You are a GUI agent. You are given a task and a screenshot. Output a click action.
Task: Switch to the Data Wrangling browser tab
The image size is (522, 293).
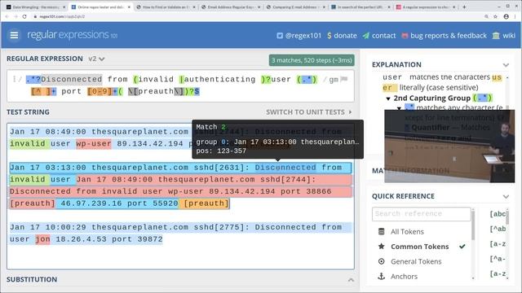coord(36,7)
